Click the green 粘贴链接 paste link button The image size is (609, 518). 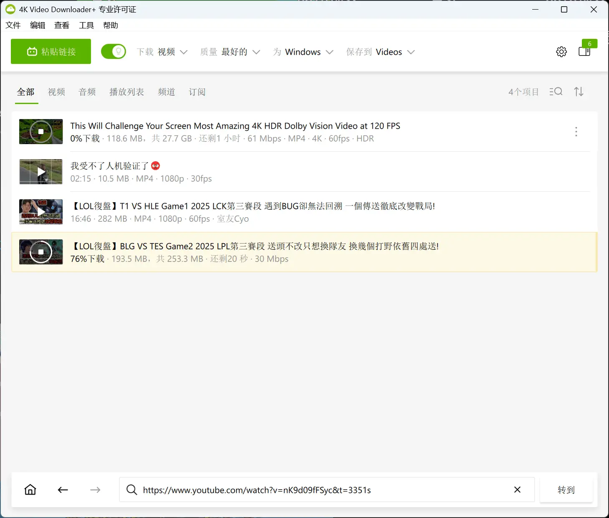click(x=51, y=51)
